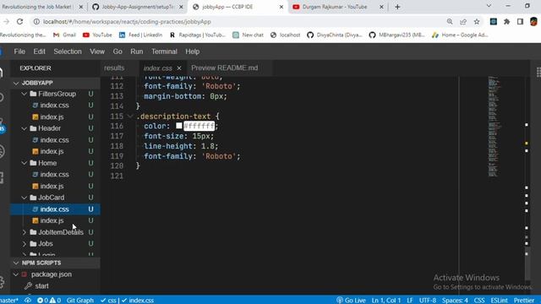The image size is (541, 304).
Task: Click Prettier in the status bar
Action: pyautogui.click(x=524, y=301)
